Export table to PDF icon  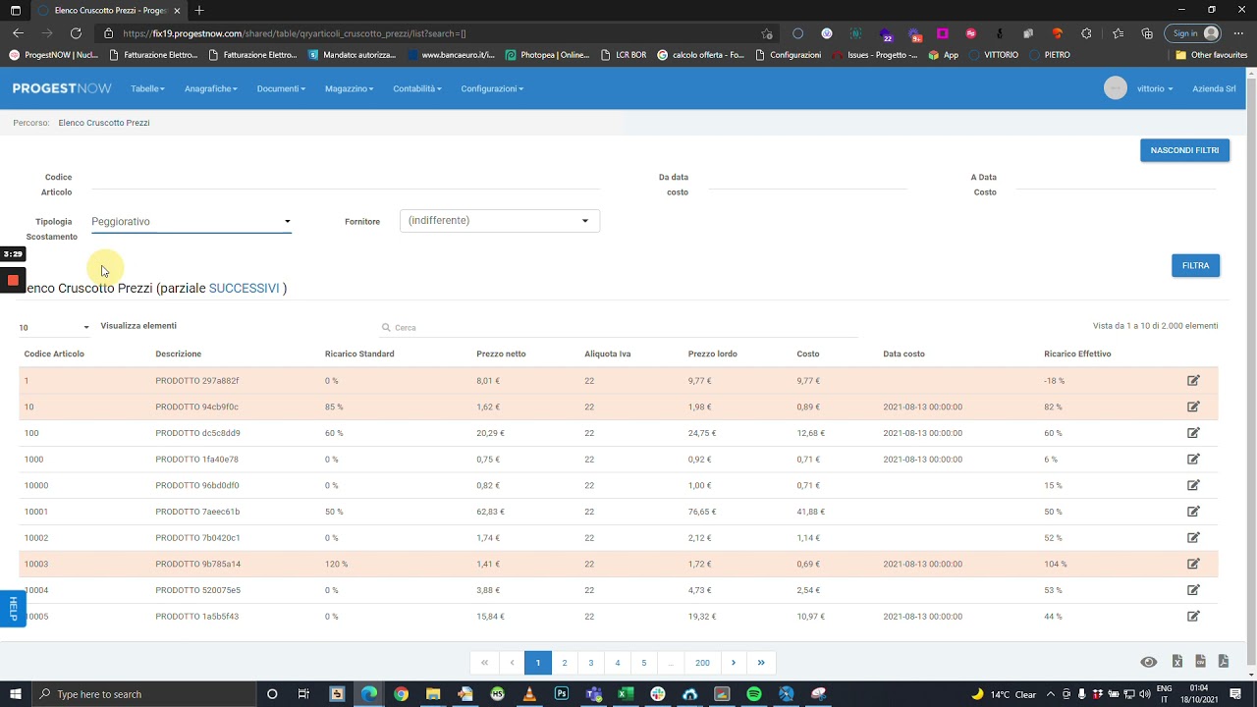1224,662
